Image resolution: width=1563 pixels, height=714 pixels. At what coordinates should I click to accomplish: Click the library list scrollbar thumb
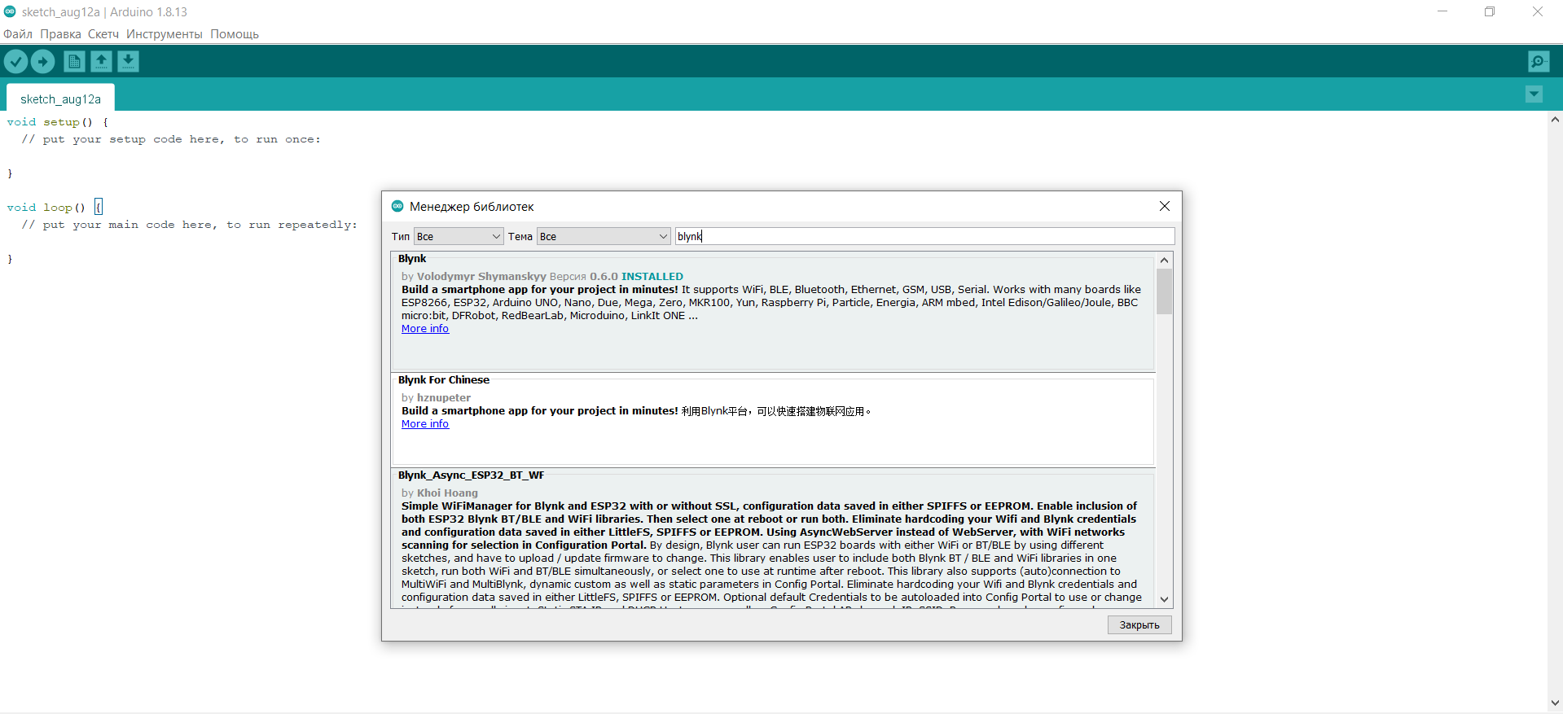pos(1165,291)
